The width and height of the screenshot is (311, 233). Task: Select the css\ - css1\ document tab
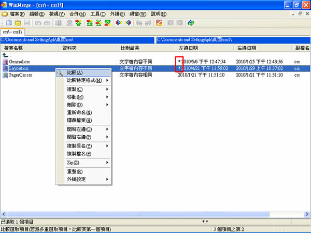pos(12,32)
